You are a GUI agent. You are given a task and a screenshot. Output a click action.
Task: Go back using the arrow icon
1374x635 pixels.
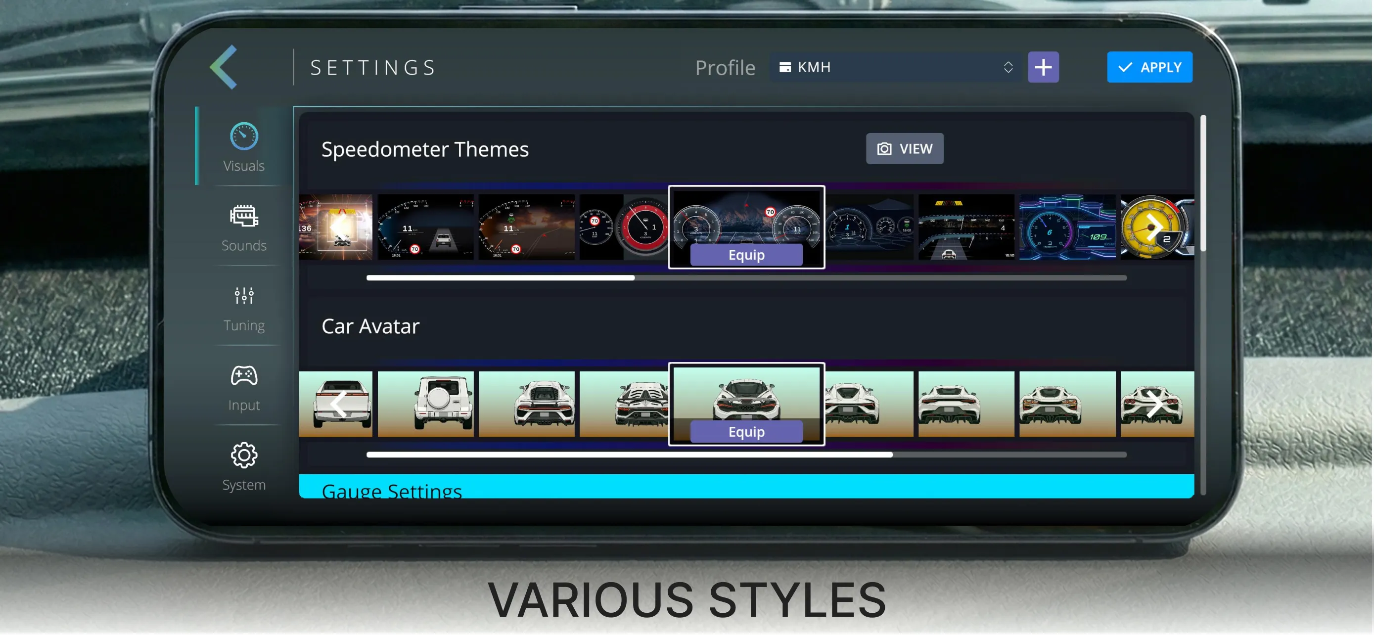(224, 67)
